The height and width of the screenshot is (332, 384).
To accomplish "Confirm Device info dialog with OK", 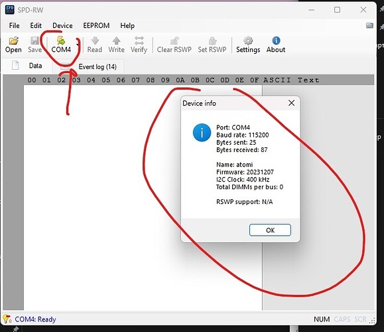I will [270, 230].
